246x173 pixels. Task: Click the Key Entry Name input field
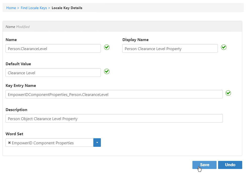114,94
